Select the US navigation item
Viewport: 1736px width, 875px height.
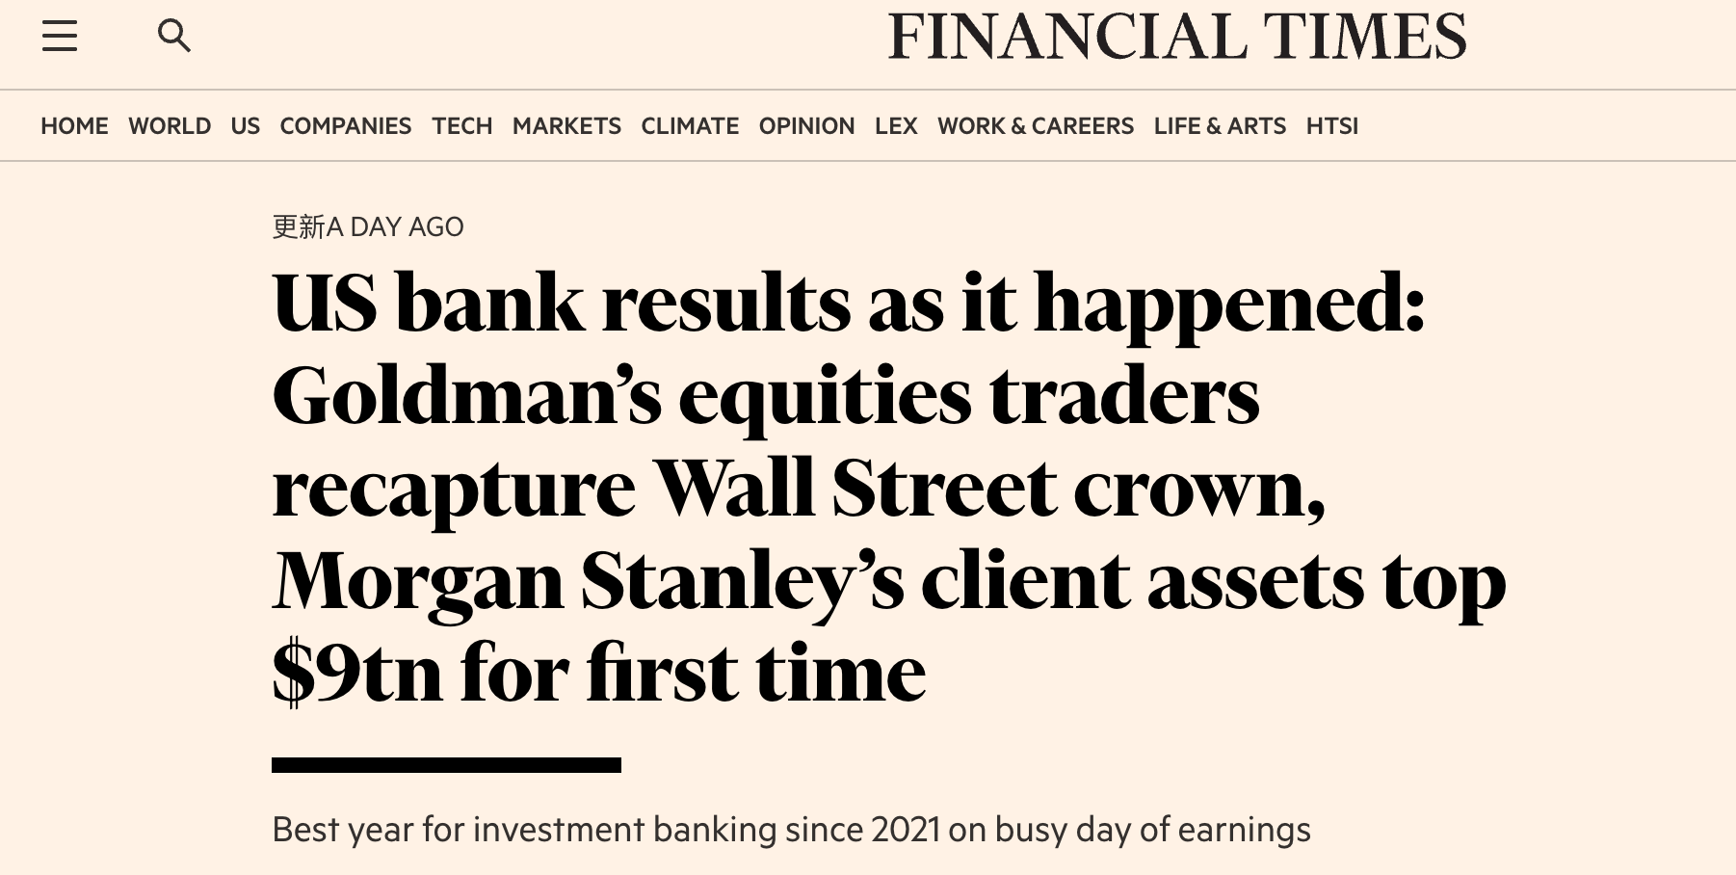[246, 126]
